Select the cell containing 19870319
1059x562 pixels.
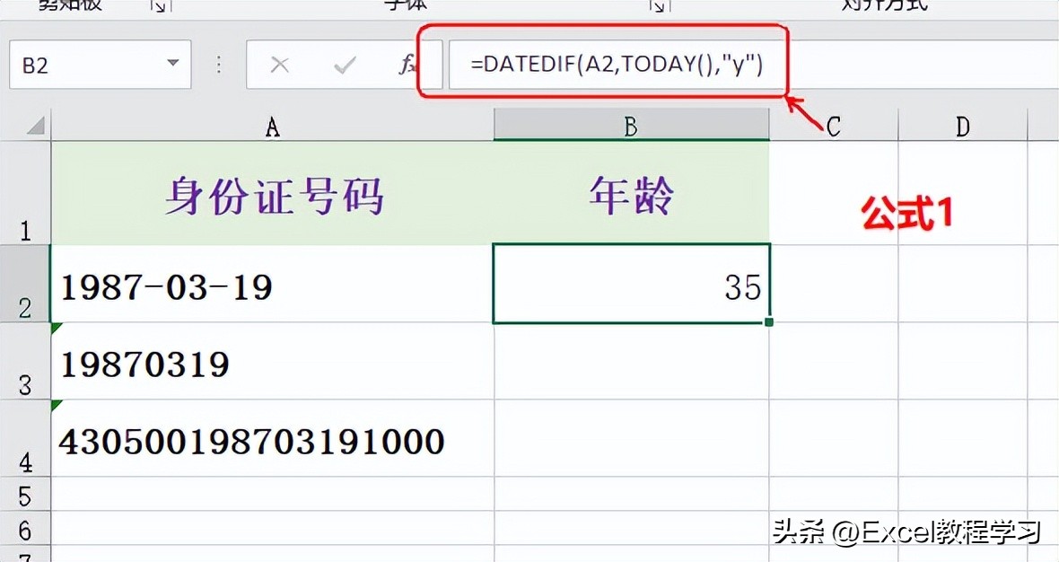click(269, 363)
